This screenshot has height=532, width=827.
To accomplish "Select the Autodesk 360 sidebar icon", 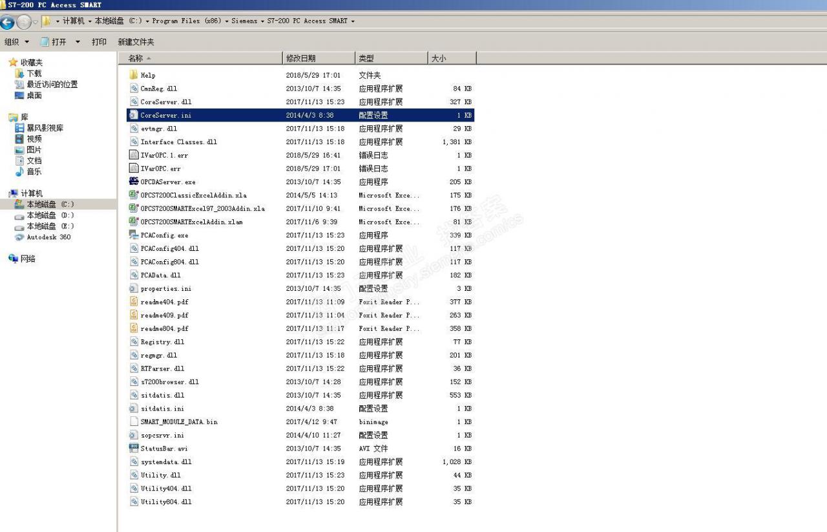I will (19, 237).
